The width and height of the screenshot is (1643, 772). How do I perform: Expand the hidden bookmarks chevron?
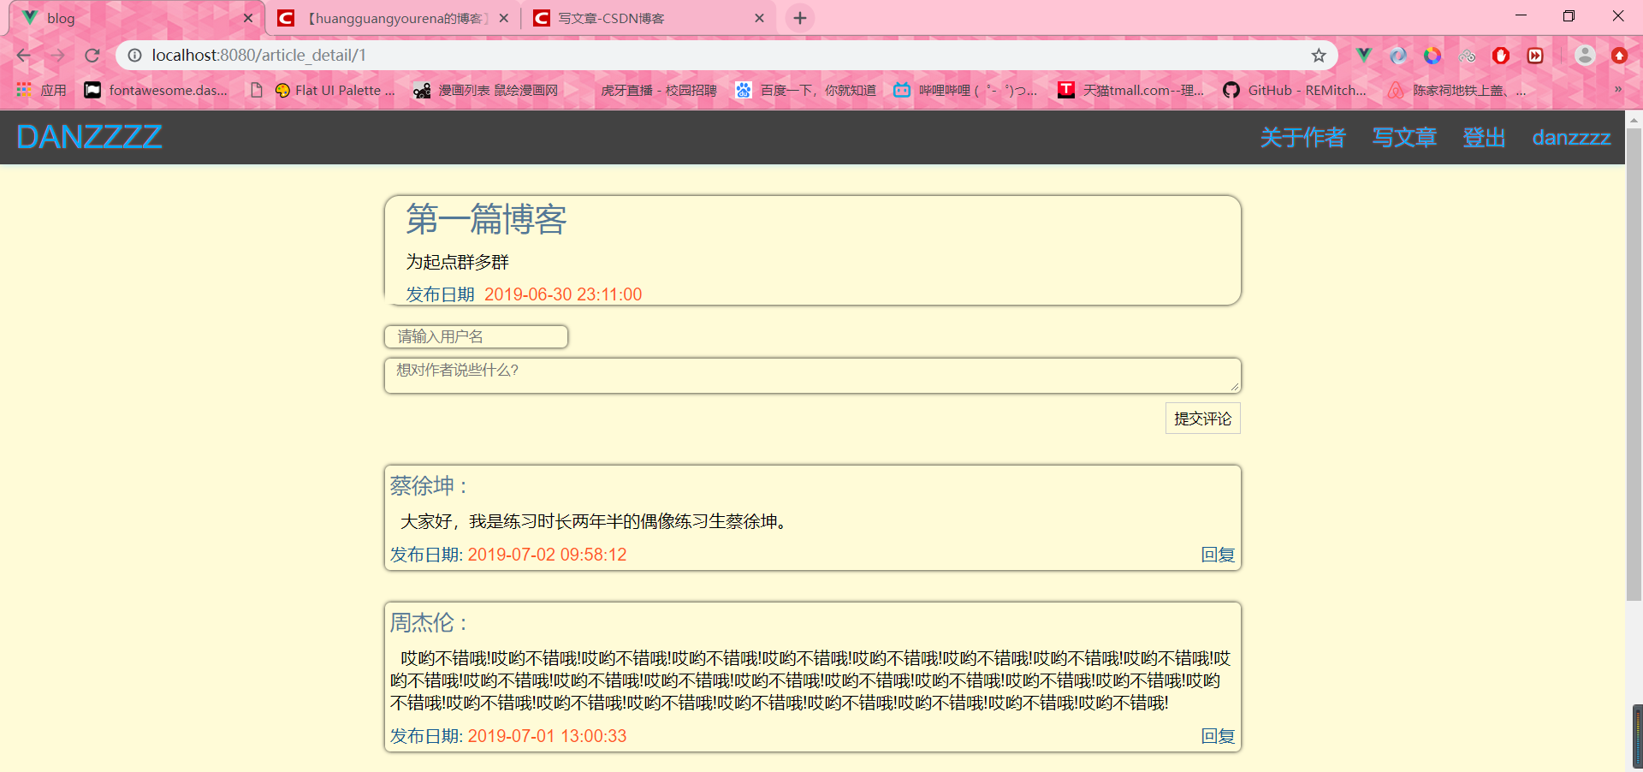(1618, 90)
